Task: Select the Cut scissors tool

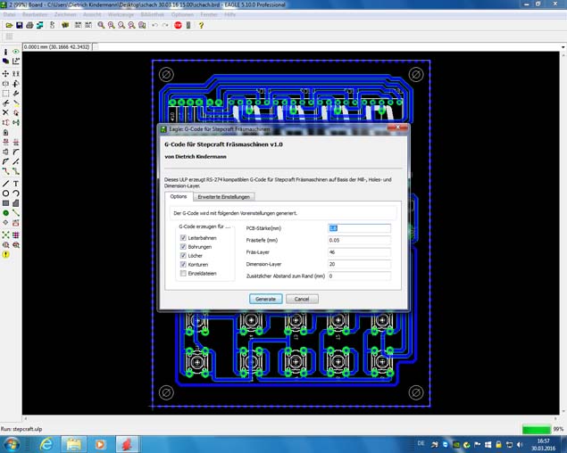Action: (5, 103)
